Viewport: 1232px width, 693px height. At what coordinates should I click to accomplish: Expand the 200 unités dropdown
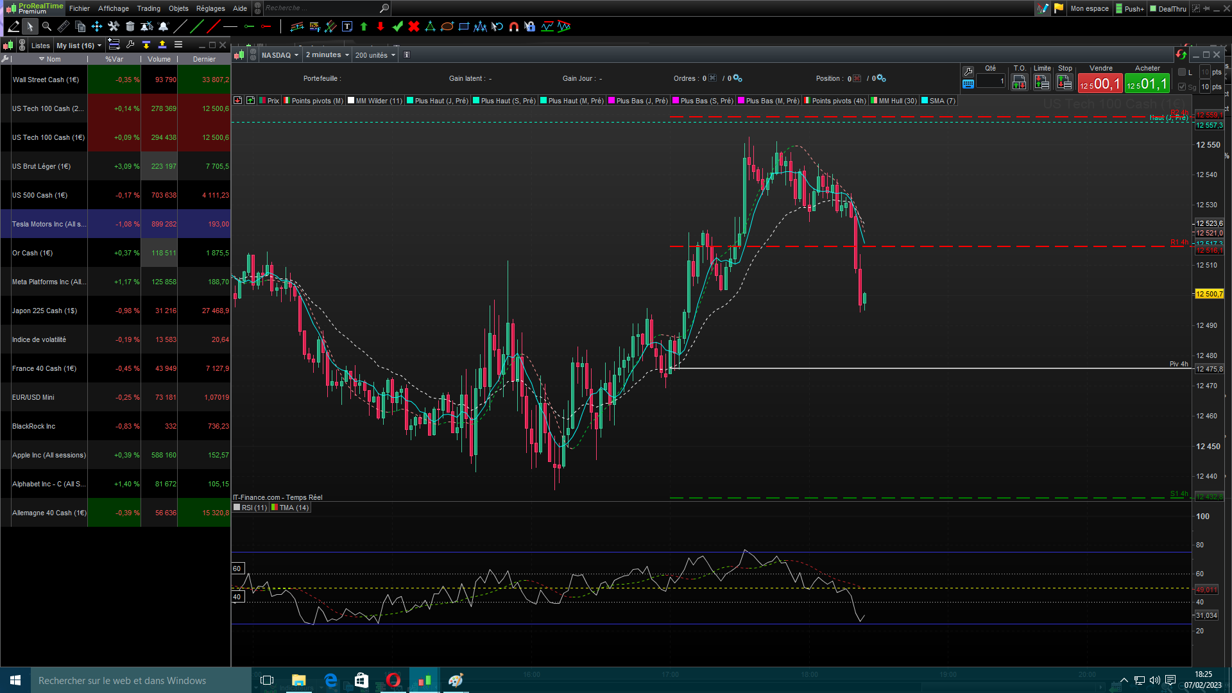(375, 55)
